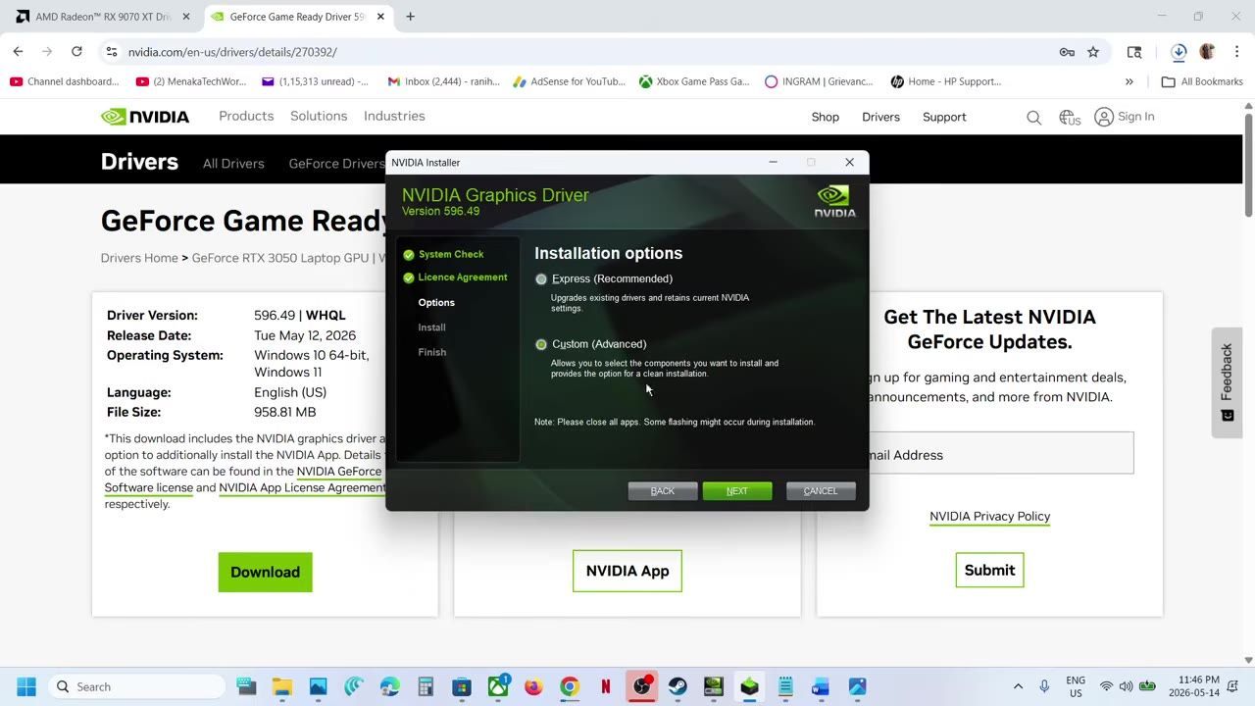Close the AMD Radeon browser tab
The height and width of the screenshot is (706, 1255).
click(x=186, y=17)
